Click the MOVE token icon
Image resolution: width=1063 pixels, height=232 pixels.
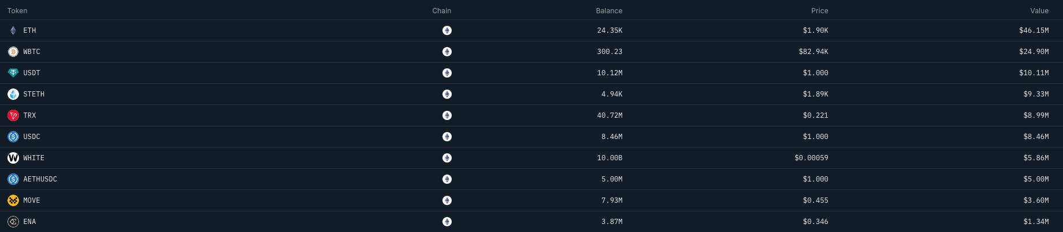click(13, 200)
